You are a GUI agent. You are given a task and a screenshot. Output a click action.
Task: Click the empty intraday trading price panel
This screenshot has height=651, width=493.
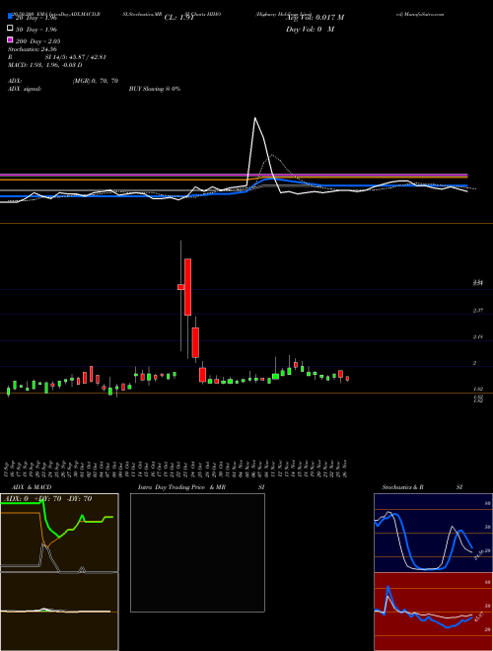(197, 552)
